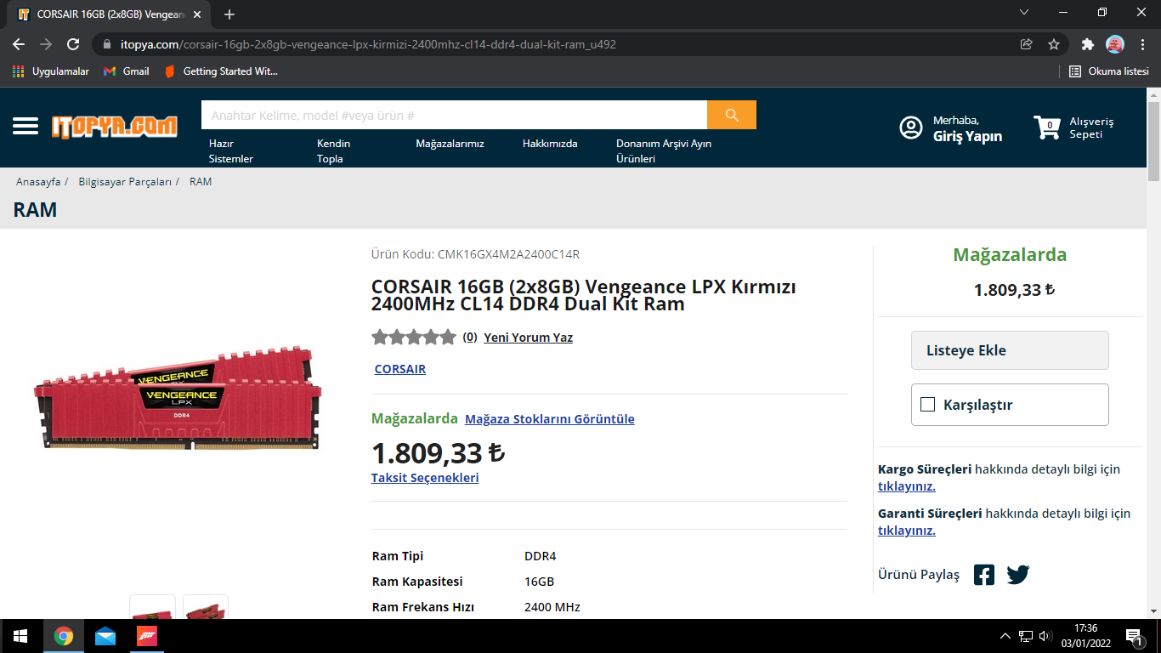Screen dimensions: 1161x653
Task: Click the RAM breadcrumb link
Action: [x=201, y=182]
